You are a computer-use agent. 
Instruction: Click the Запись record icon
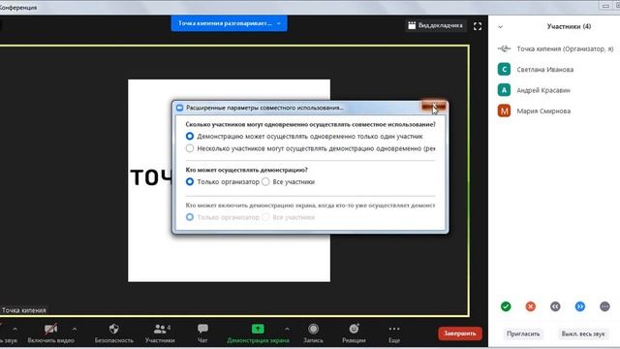click(x=313, y=329)
